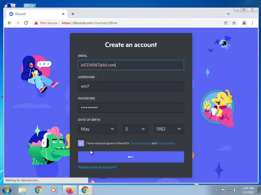Viewport: 261px width, 195px height.
Task: Click Already have an account?
Action: click(x=97, y=167)
